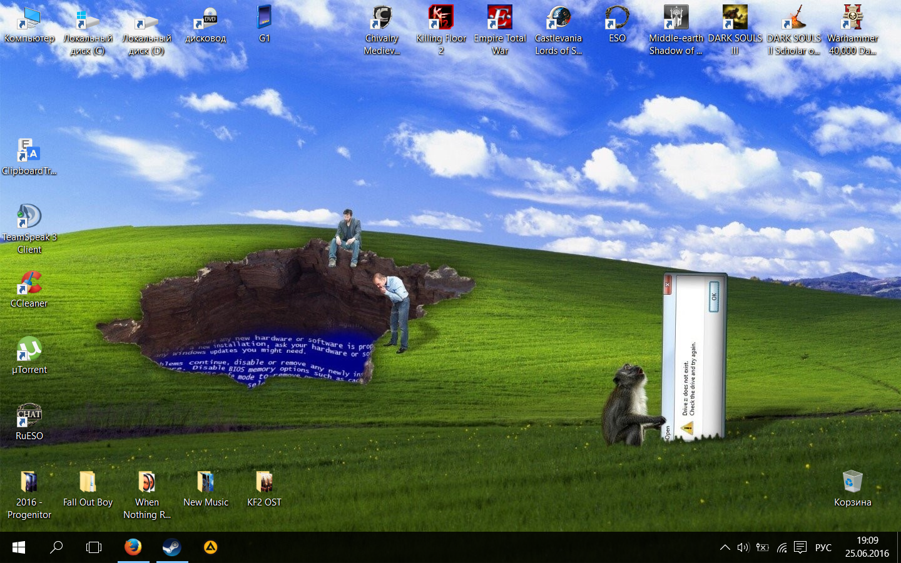Select the Warhammer 40,000 shortcut icon
The image size is (901, 563).
tap(852, 19)
